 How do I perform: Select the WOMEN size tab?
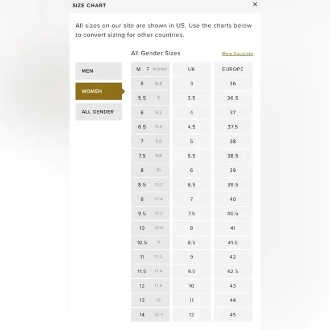click(x=98, y=92)
